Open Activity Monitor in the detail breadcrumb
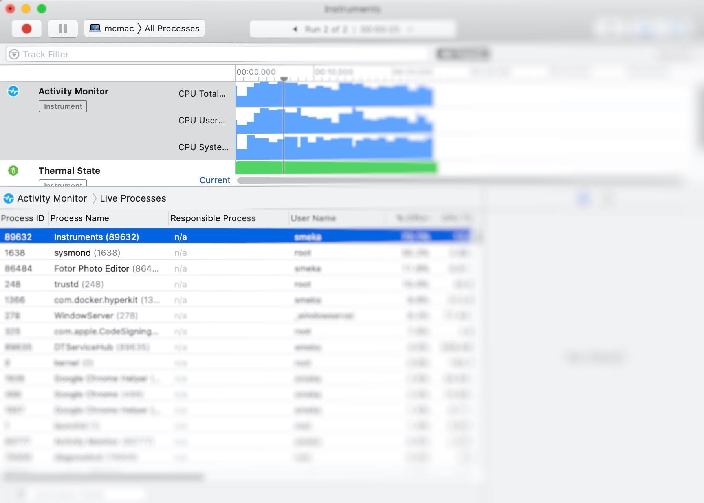 [52, 198]
